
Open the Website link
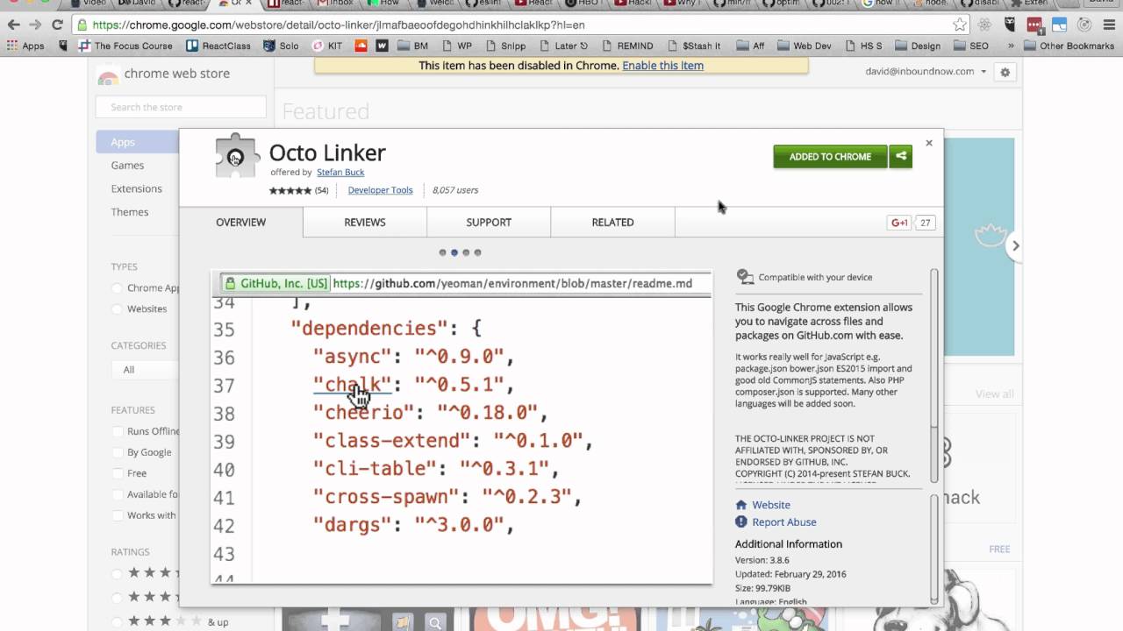click(771, 505)
